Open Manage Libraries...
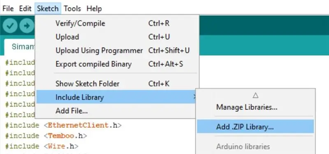Image resolution: width=329 pixels, height=154 pixels. click(255, 107)
